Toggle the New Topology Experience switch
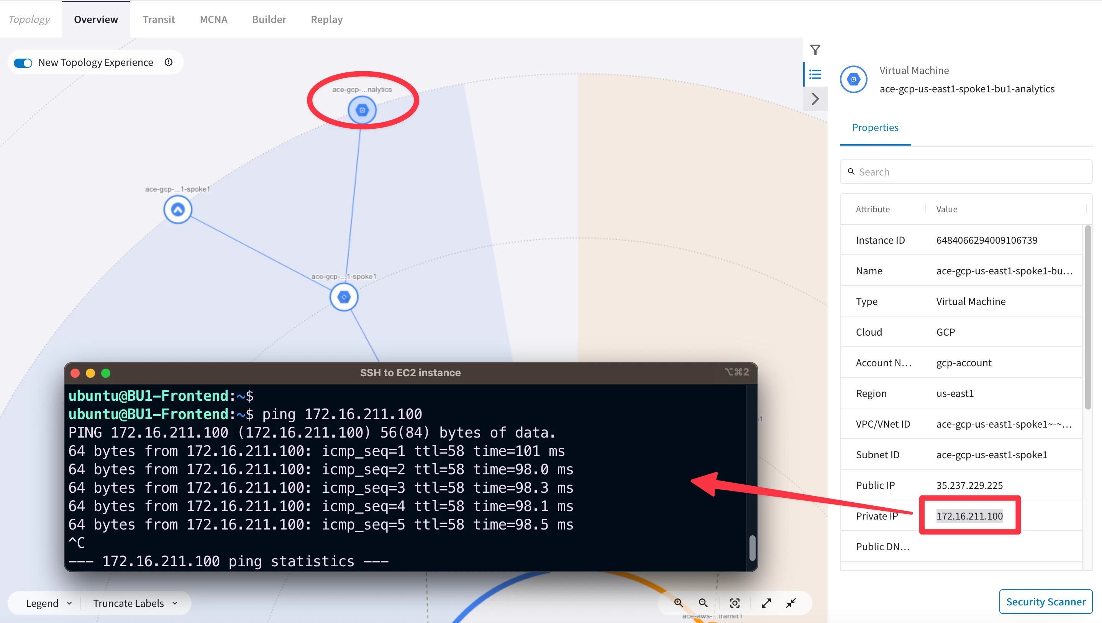Viewport: 1102px width, 623px height. [23, 63]
